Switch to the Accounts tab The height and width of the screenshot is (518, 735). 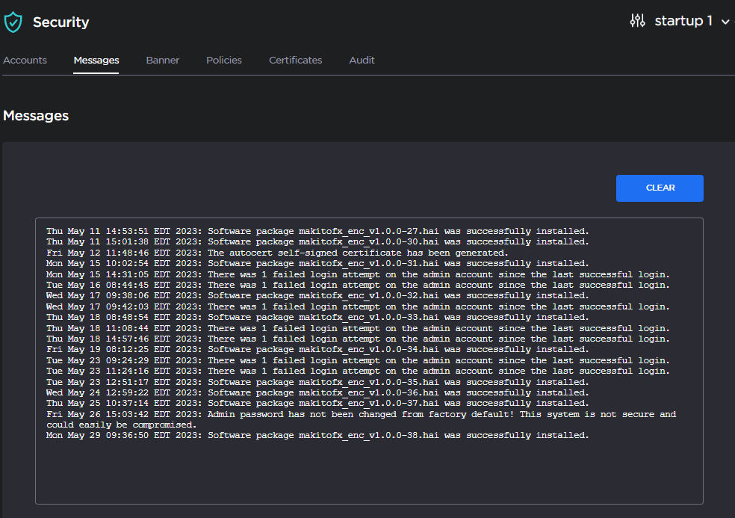(x=25, y=60)
